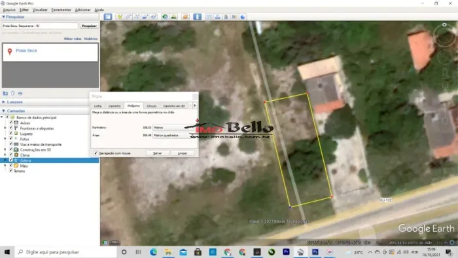Click the north-up compass navigation ring
The image size is (458, 258).
pyautogui.click(x=444, y=35)
